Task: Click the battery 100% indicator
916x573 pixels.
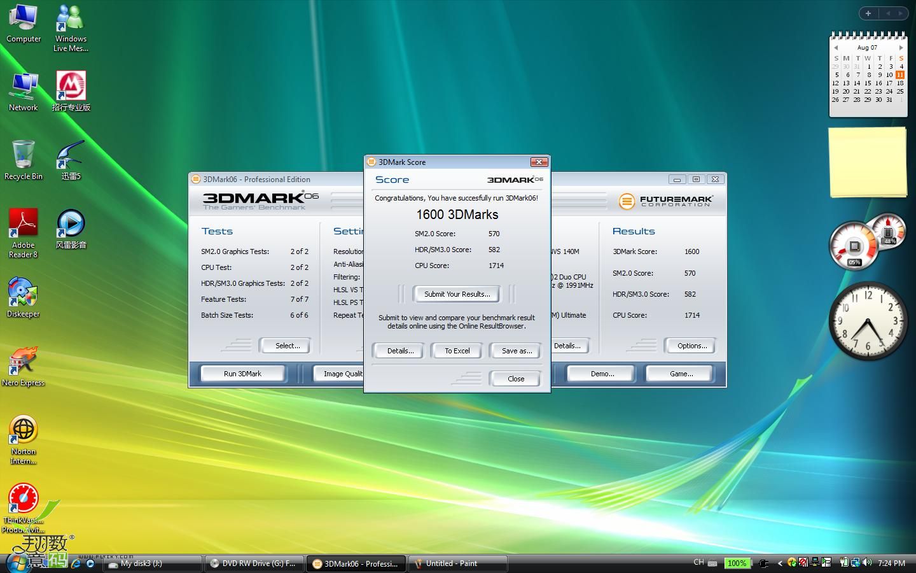Action: 737,563
